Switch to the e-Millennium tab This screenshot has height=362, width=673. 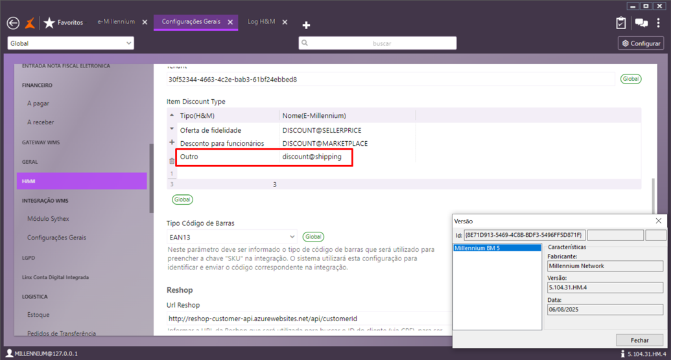click(116, 22)
